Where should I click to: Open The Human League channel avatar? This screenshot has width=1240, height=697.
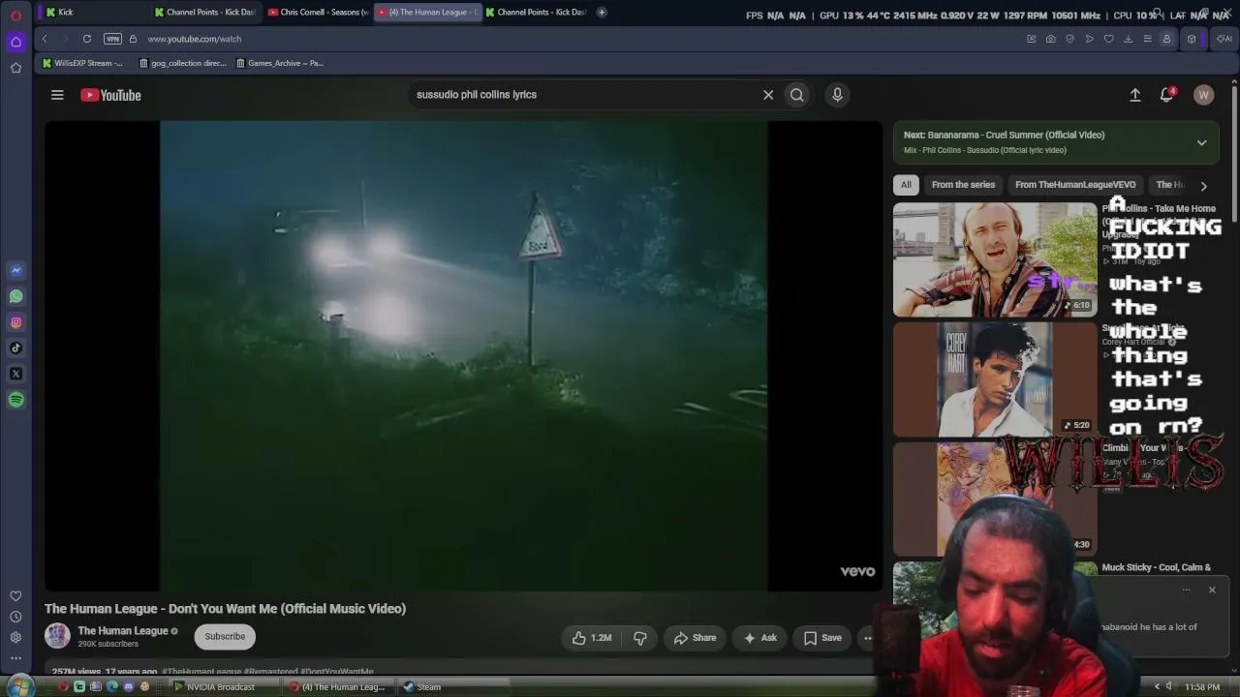58,636
